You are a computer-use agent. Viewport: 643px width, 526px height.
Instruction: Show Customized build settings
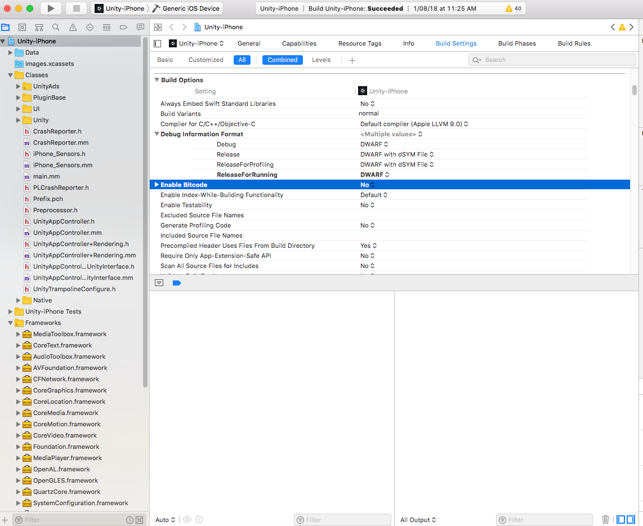tap(206, 60)
